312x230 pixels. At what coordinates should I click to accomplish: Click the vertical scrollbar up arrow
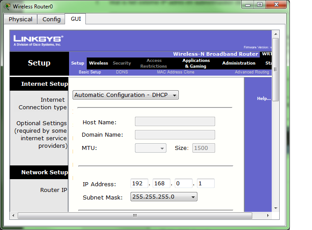tap(276, 34)
